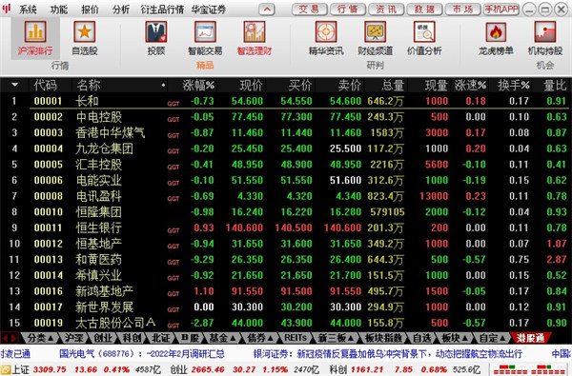Open the 分析 menu

pos(121,10)
